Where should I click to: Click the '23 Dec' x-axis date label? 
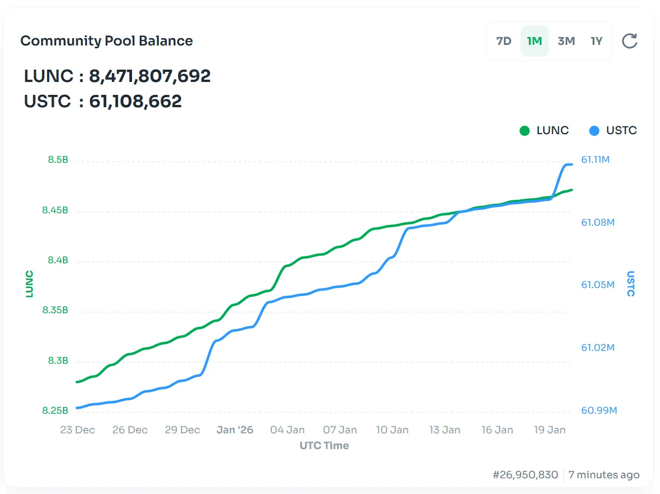pyautogui.click(x=78, y=430)
